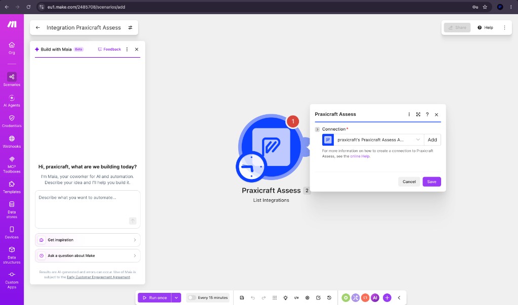Rename scenario Integration Praxicraft Assess
518x305 pixels.
[x=83, y=28]
